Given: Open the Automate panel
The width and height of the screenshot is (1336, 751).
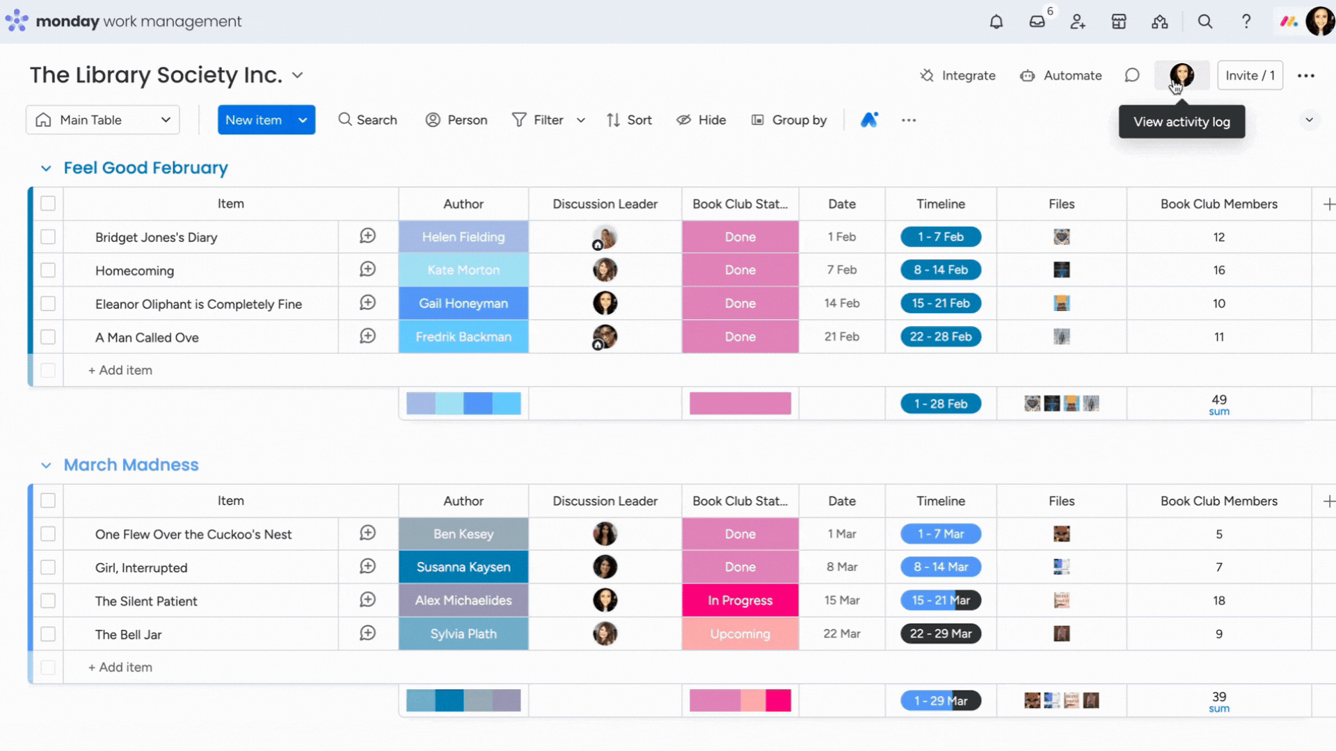Looking at the screenshot, I should [1060, 75].
